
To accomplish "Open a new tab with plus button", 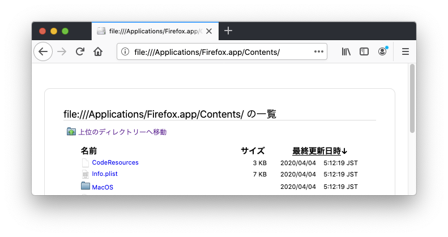I will tap(228, 31).
